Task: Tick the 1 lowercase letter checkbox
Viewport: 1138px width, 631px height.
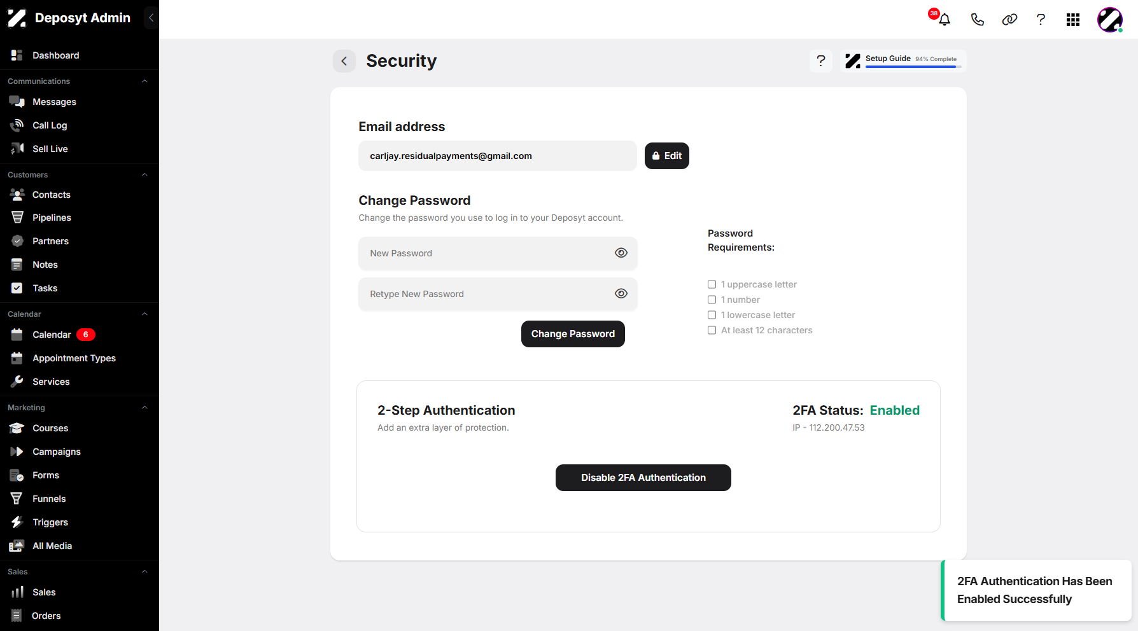Action: (712, 315)
